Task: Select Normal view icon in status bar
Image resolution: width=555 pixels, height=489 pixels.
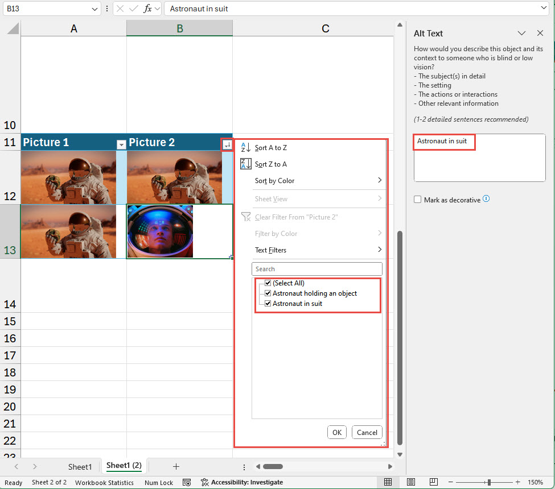Action: tap(388, 482)
